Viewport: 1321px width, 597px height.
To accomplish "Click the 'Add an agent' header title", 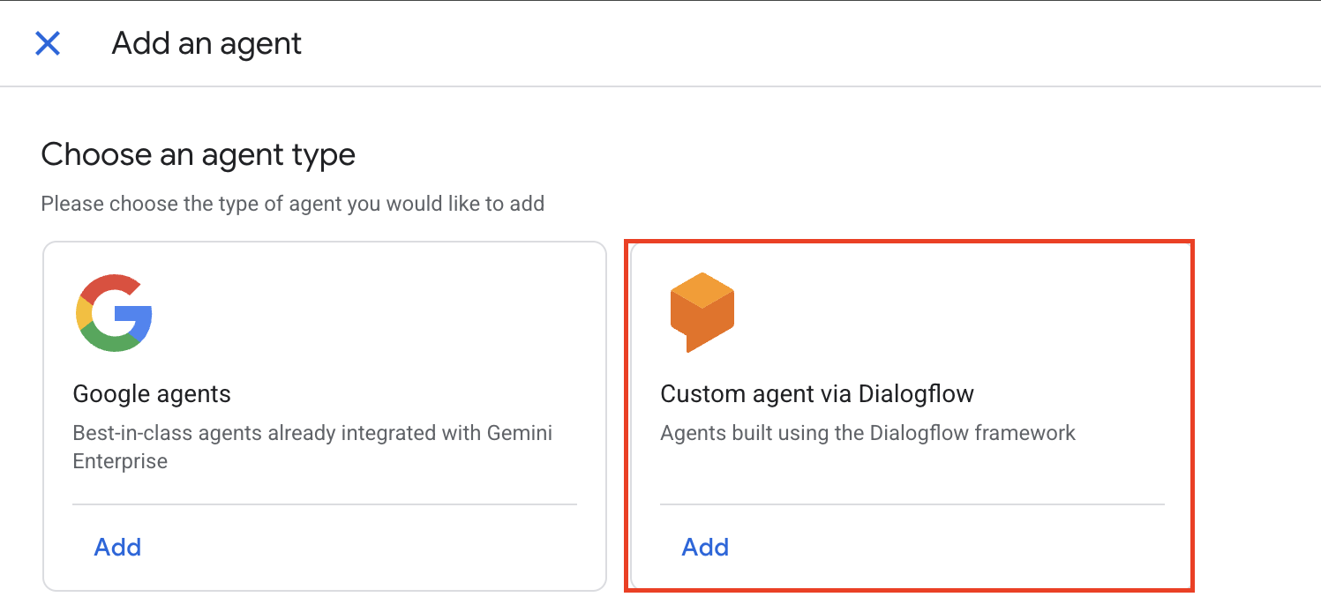I will 206,44.
